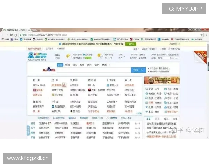Image resolution: width=209 pixels, height=167 pixels.
Task: Open the Chrome three-dot menu
Action: tap(207, 35)
